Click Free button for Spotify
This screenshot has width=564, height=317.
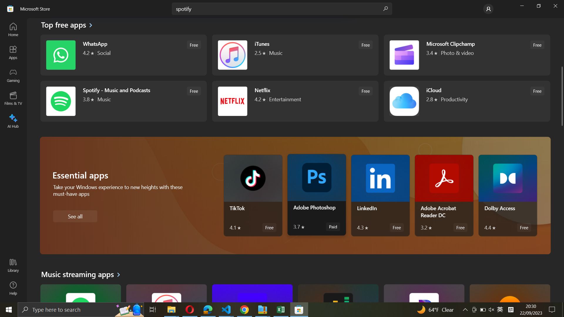[x=194, y=91]
